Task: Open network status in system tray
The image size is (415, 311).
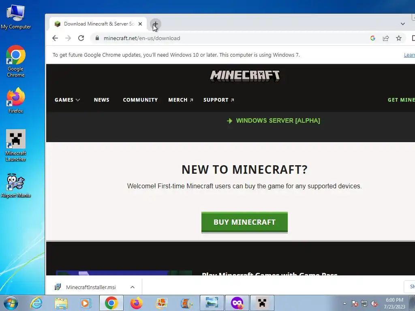Action: (364, 303)
